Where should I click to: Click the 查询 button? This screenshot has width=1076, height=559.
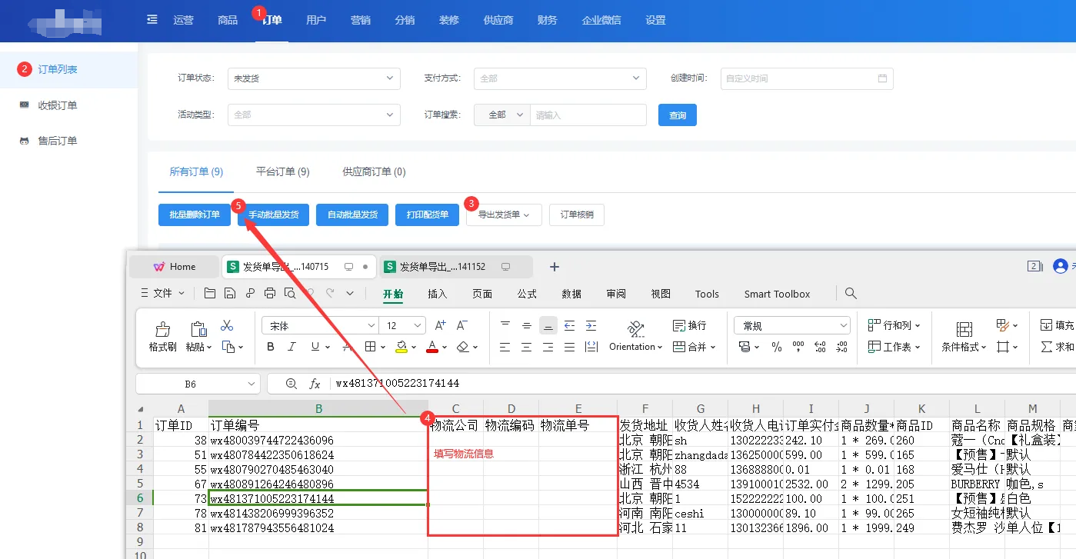pyautogui.click(x=678, y=115)
